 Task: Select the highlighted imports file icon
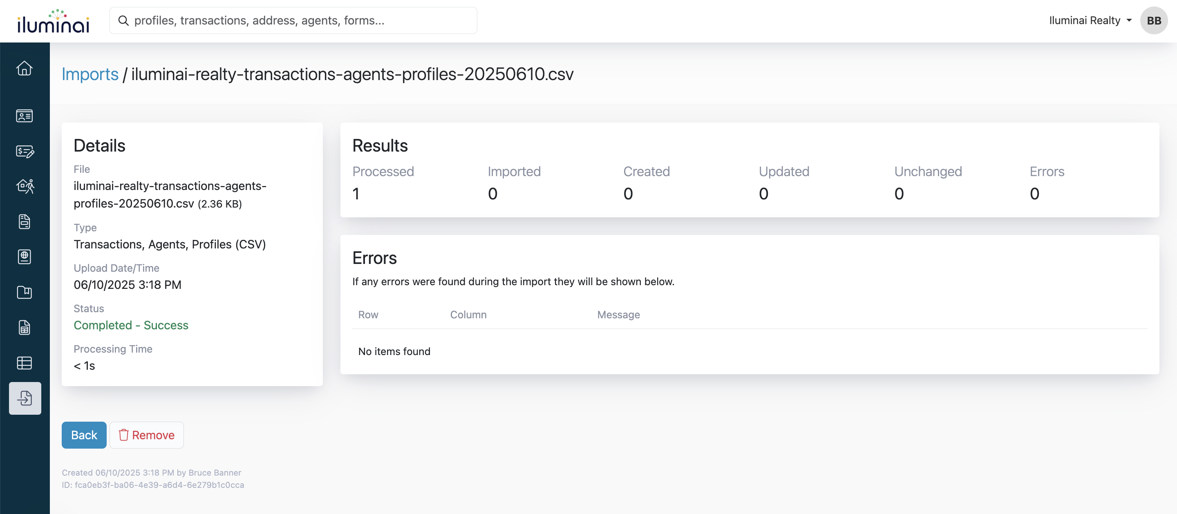point(25,398)
